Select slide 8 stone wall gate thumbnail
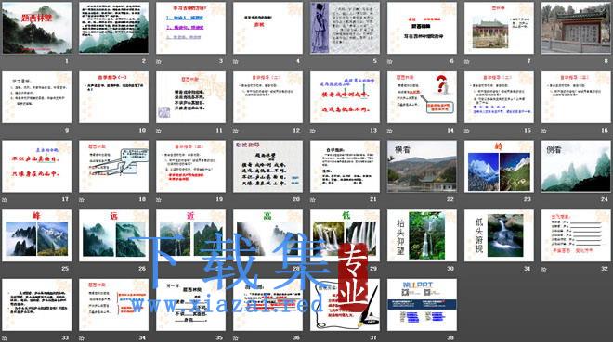Viewport: 613px width, 342px height. point(576,28)
